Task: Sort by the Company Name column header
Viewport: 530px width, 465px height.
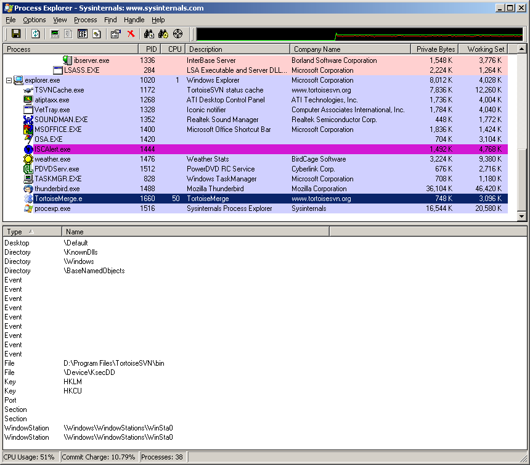Action: tap(351, 49)
